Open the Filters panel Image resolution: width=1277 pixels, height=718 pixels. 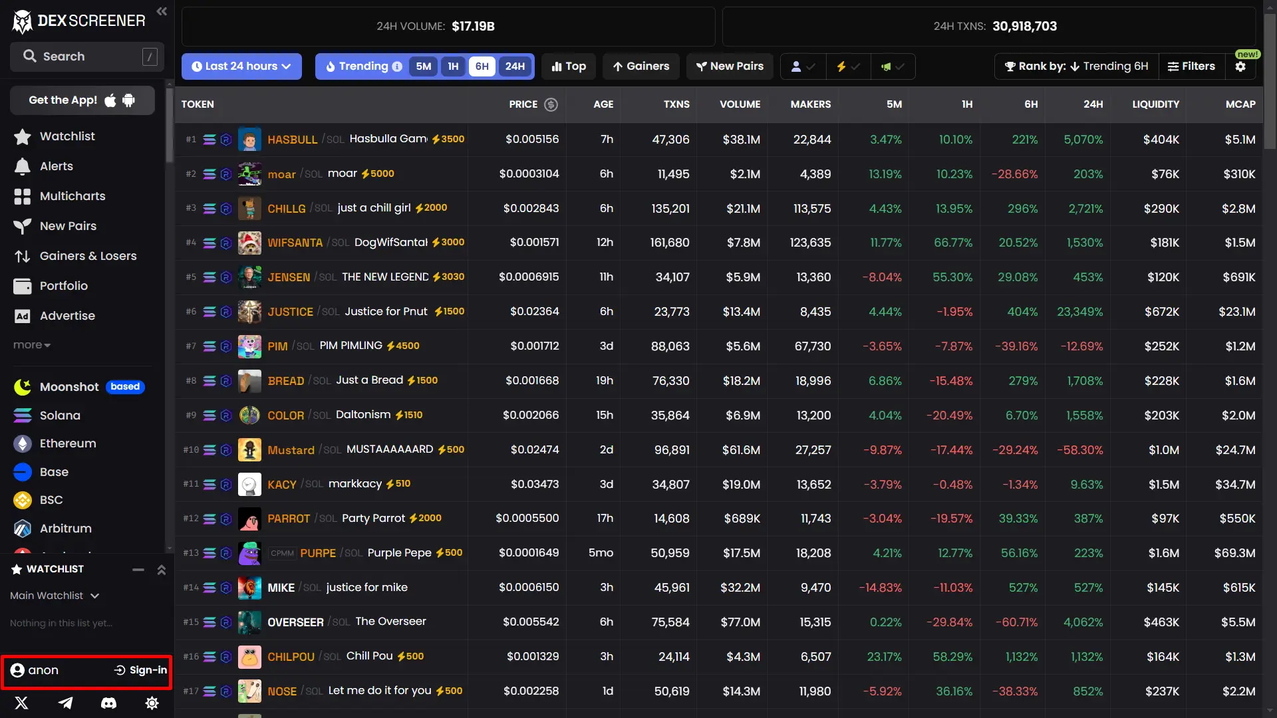click(x=1192, y=66)
